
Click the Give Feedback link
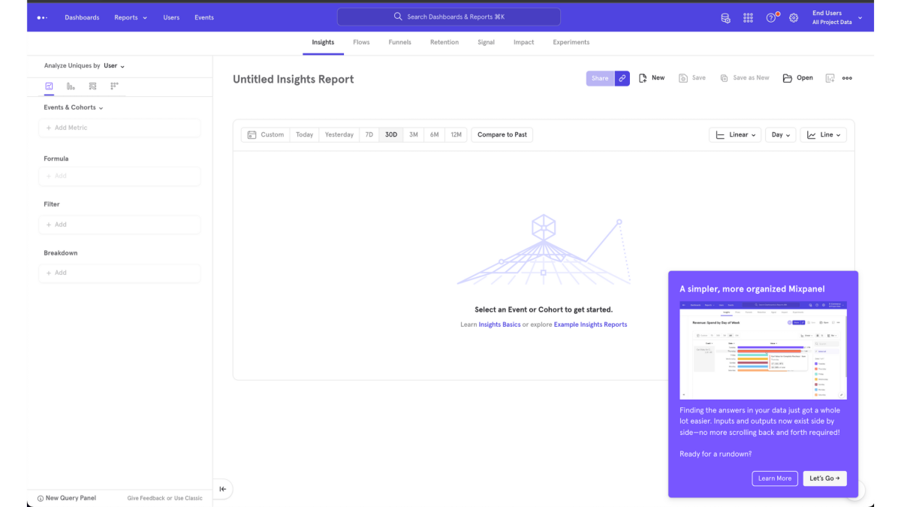[x=146, y=498]
